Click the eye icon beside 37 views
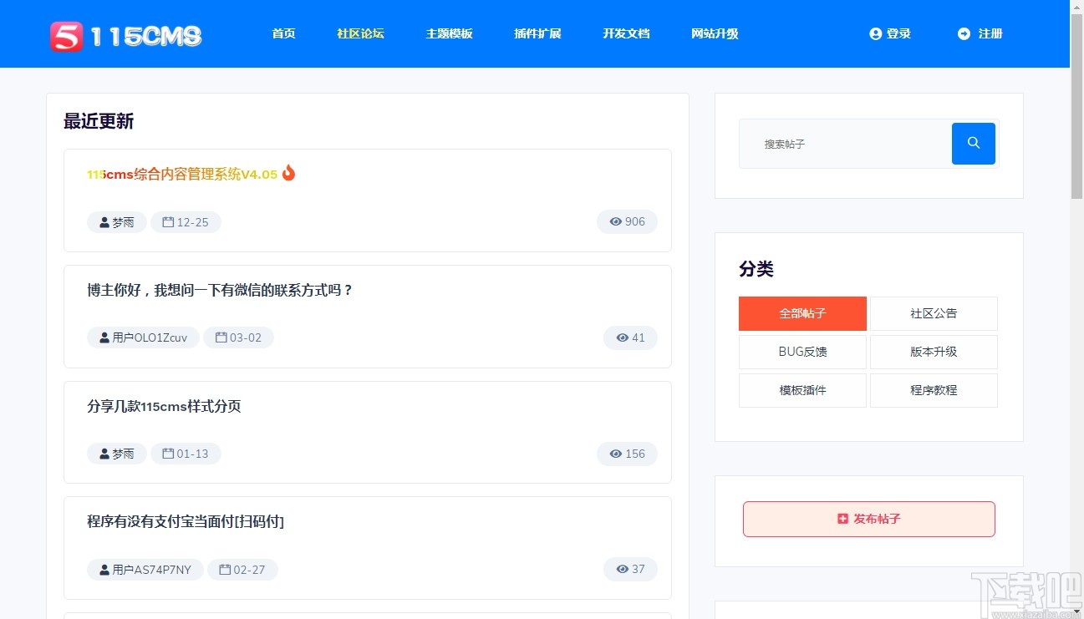 (x=623, y=570)
